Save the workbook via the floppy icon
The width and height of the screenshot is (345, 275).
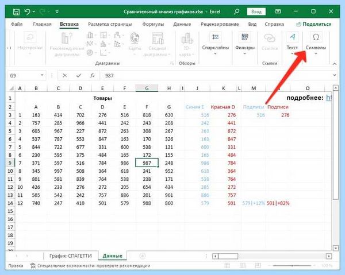pyautogui.click(x=16, y=11)
